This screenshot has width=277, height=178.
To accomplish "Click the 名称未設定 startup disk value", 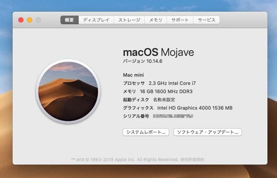I will [164, 100].
